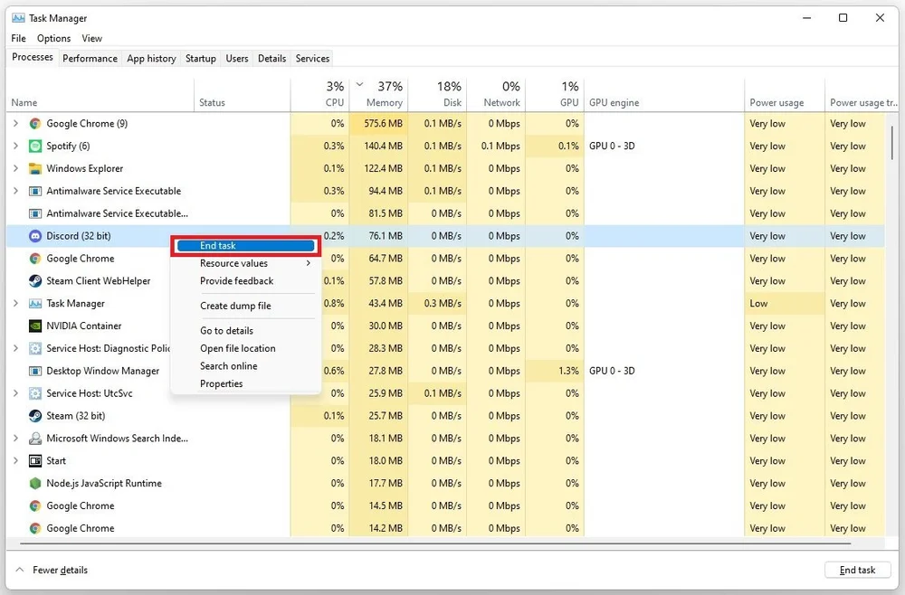This screenshot has width=905, height=595.
Task: Expand the Spotify (6) process group
Action: [14, 146]
